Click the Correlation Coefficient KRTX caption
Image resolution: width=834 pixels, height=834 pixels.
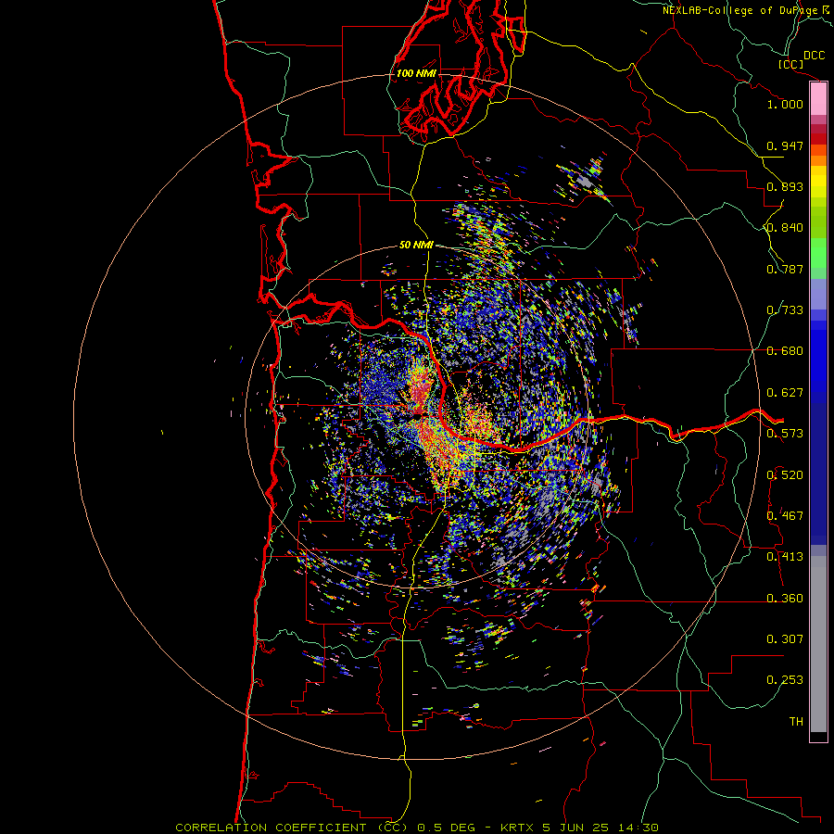(x=417, y=828)
